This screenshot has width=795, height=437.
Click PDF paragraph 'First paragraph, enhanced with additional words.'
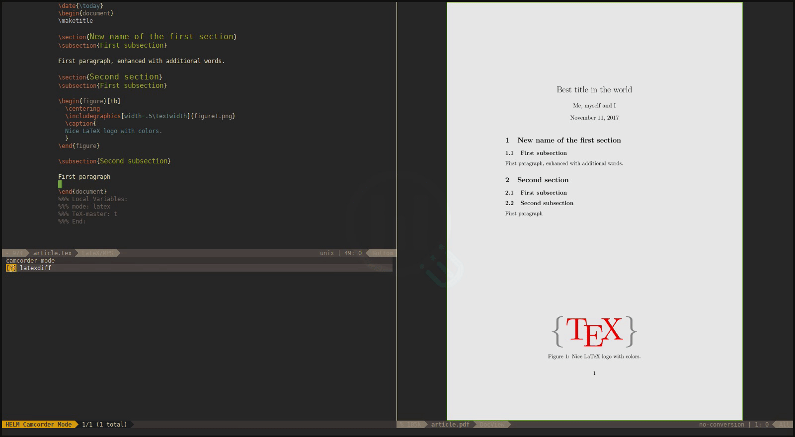564,163
